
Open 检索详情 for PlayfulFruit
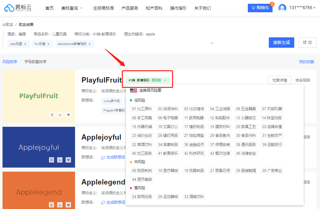point(279,80)
